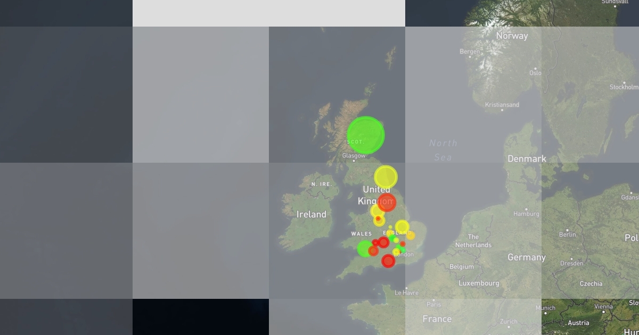Click the Hamburg city label
This screenshot has width=639, height=335.
click(x=526, y=214)
